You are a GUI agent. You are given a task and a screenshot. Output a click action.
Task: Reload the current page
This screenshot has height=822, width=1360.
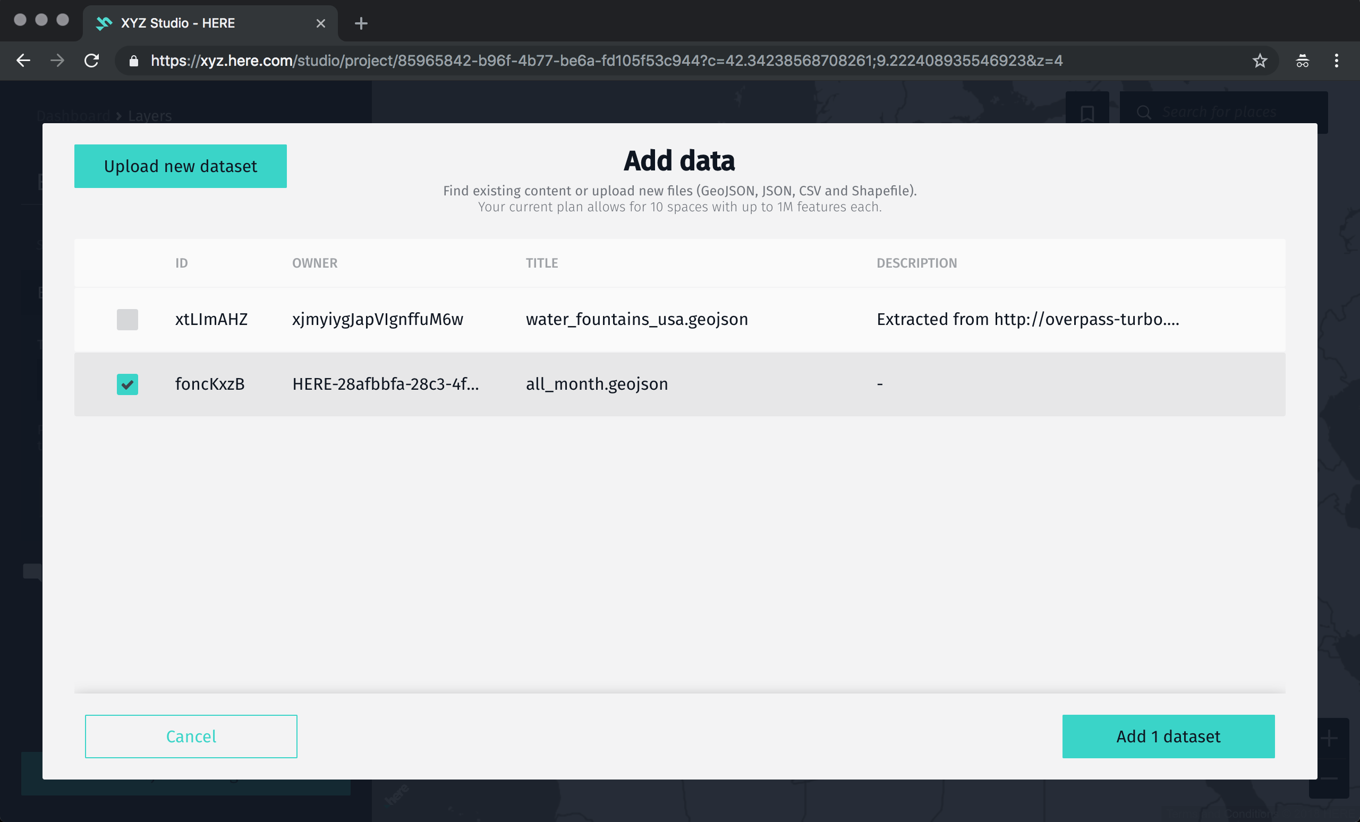[91, 61]
